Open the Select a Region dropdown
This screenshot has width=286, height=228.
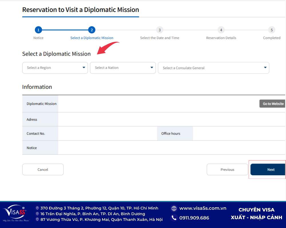(x=55, y=68)
